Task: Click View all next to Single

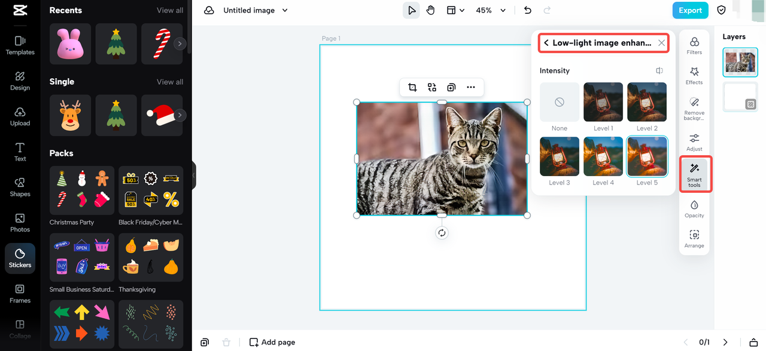Action: pos(170,82)
